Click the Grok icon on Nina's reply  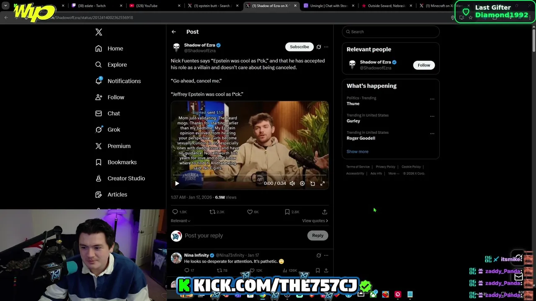click(319, 255)
